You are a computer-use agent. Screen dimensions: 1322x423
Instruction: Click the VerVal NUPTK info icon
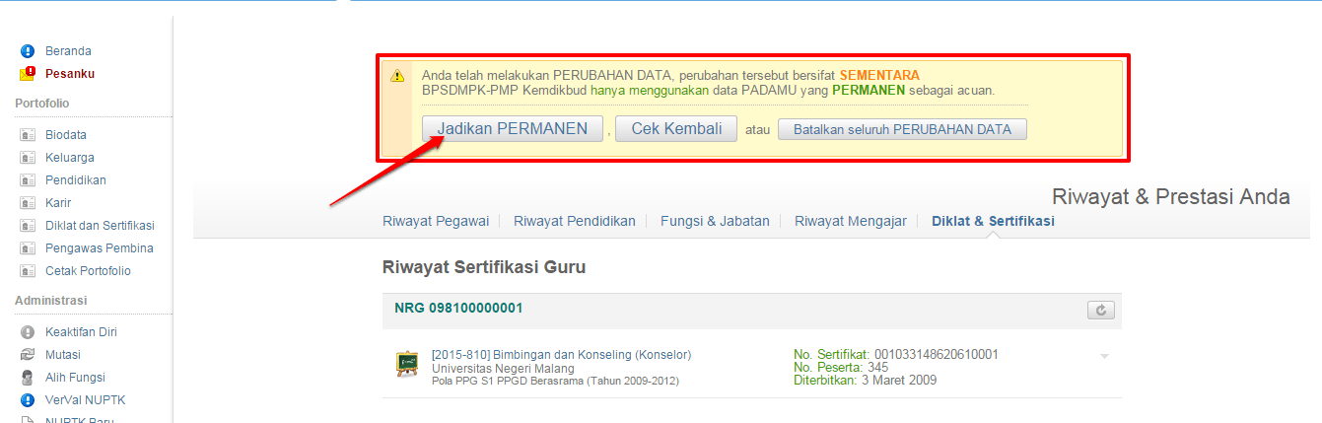(28, 400)
